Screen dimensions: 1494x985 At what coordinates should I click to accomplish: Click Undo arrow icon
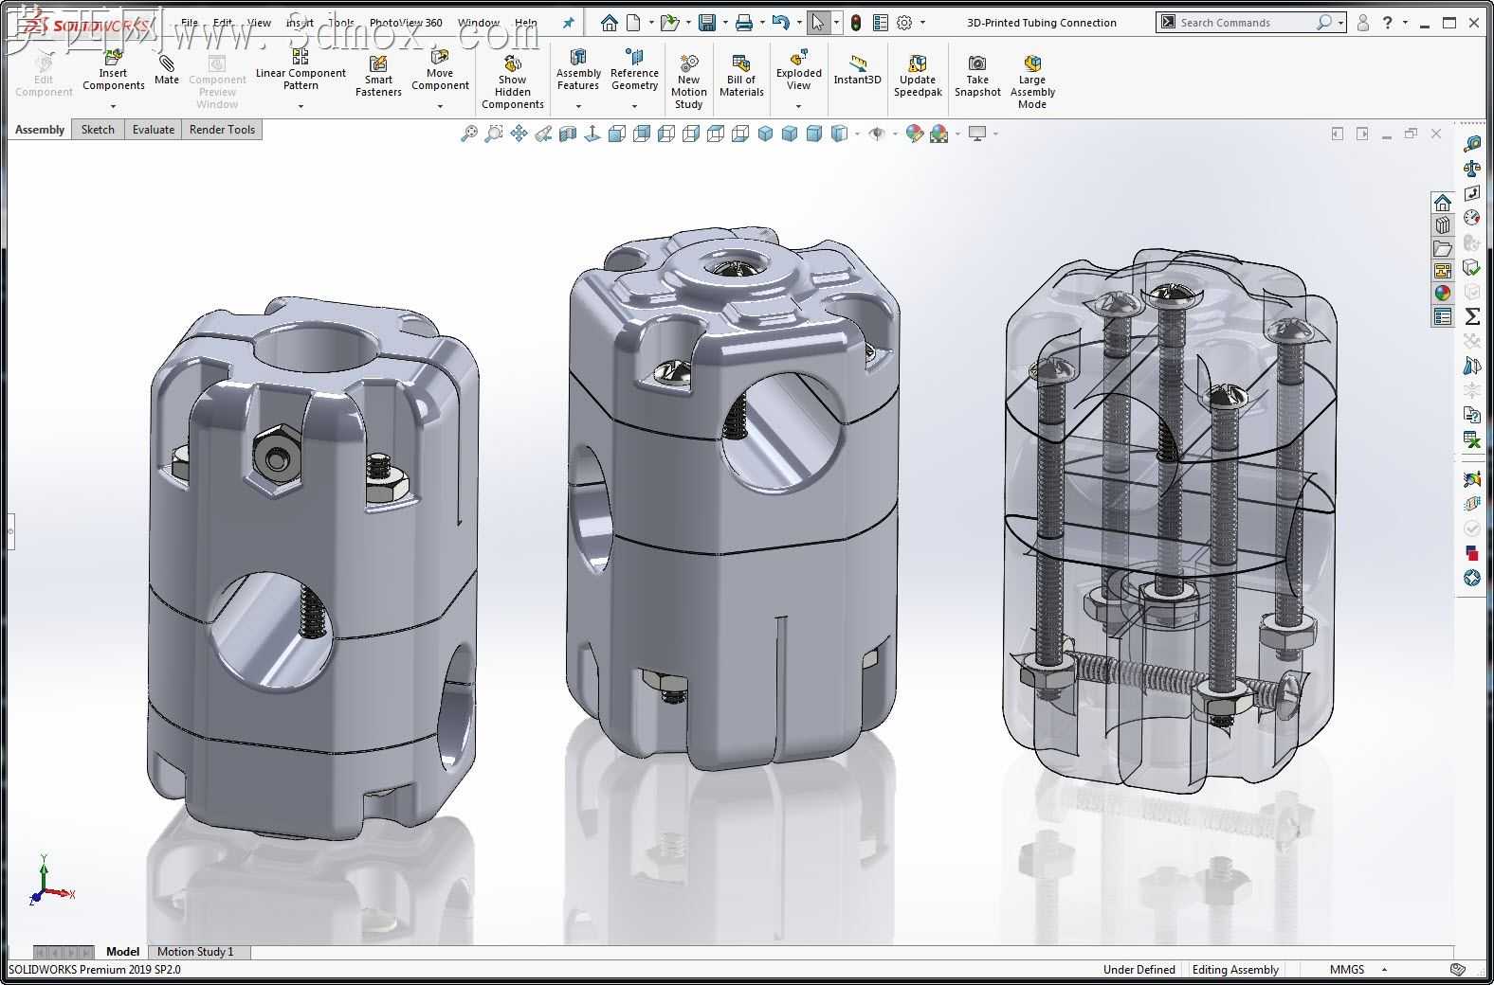pyautogui.click(x=780, y=23)
